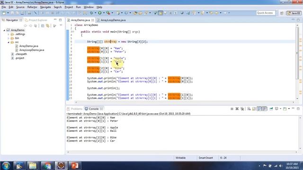The width and height of the screenshot is (303, 170).
Task: Toggle Link with Editor in Navigator
Action: (47, 25)
